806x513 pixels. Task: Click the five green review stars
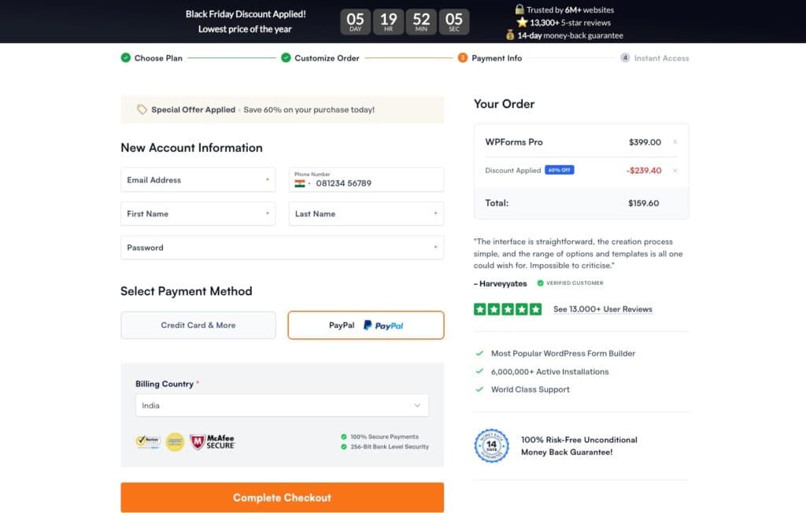[508, 309]
